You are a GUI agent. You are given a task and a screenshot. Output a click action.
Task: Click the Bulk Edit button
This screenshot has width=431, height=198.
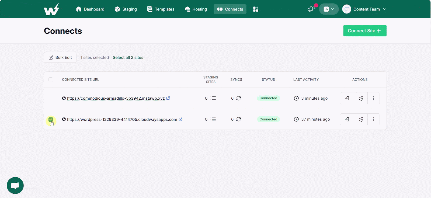click(x=60, y=57)
